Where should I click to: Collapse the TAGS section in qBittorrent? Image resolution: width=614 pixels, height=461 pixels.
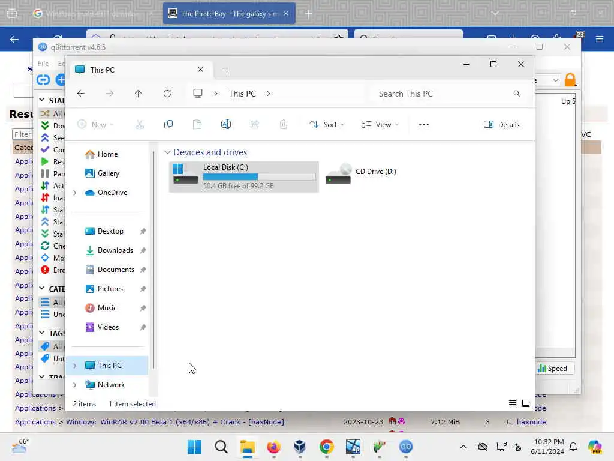click(42, 333)
